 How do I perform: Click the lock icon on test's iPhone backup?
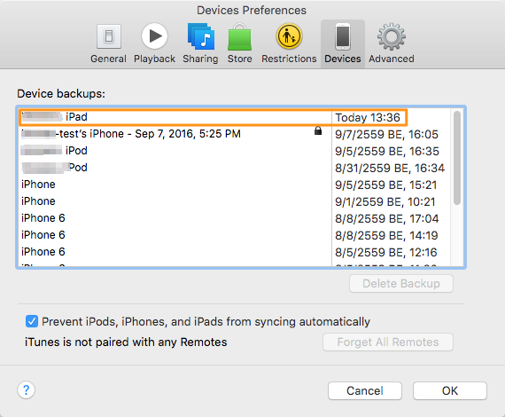[x=318, y=130]
